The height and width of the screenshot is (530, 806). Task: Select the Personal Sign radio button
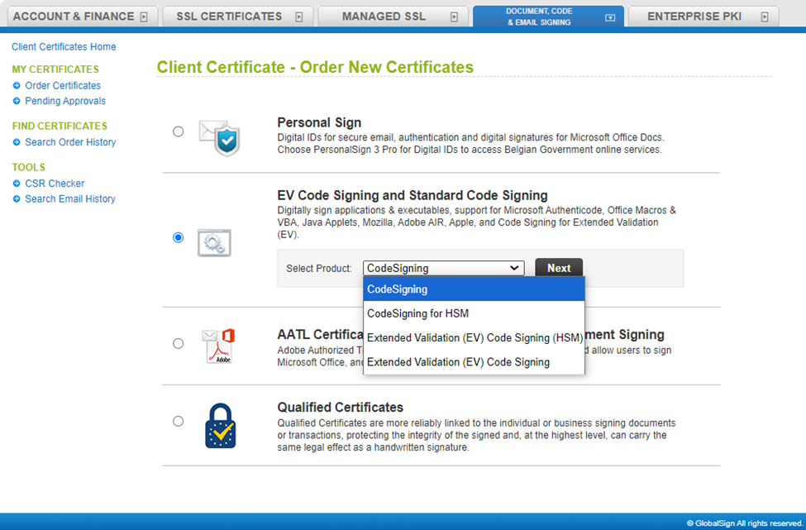pos(179,131)
